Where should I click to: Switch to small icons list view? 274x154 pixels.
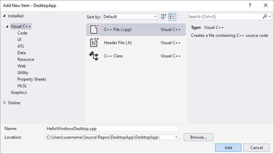pyautogui.click(x=172, y=16)
